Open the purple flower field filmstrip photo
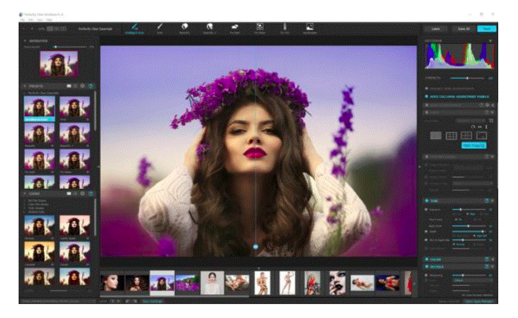Image resolution: width=518 pixels, height=318 pixels. click(187, 283)
